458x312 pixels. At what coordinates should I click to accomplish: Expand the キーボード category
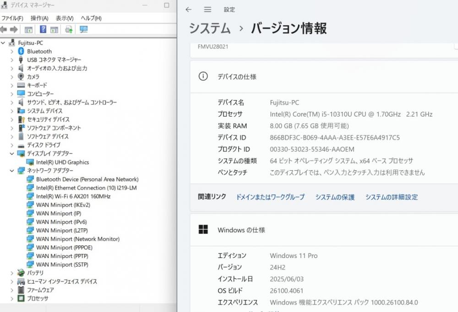coord(12,85)
